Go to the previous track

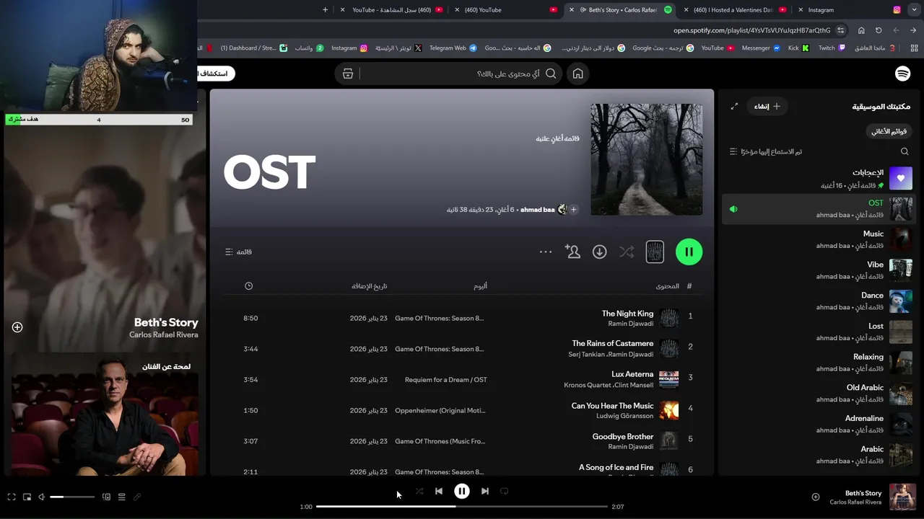(x=438, y=491)
